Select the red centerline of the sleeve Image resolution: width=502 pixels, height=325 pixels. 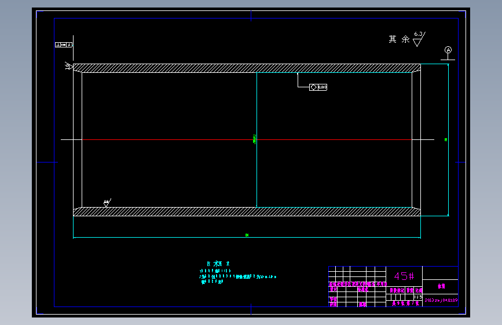[247, 140]
